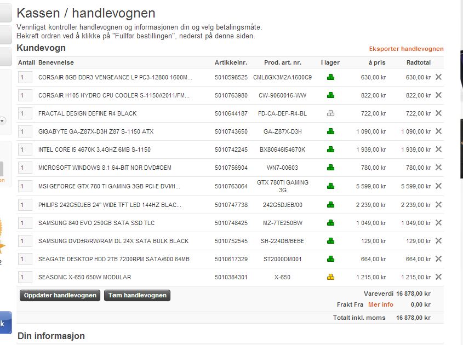Viewport: 463px width, 345px height.
Task: Click product code CML8GX3M2A1600C9
Action: [282, 77]
